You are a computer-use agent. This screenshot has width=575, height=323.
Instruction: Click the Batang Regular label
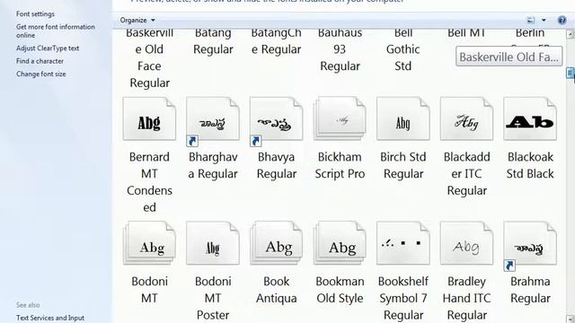tap(213, 41)
